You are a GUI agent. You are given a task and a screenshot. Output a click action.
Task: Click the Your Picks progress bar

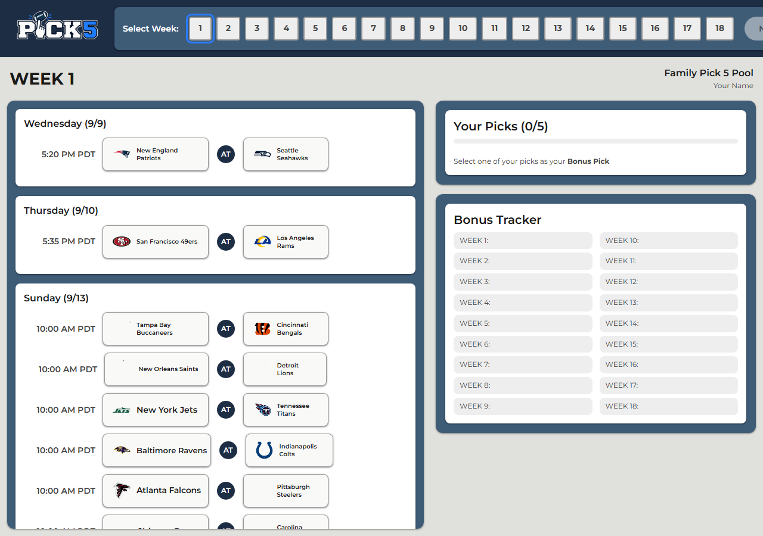point(595,141)
